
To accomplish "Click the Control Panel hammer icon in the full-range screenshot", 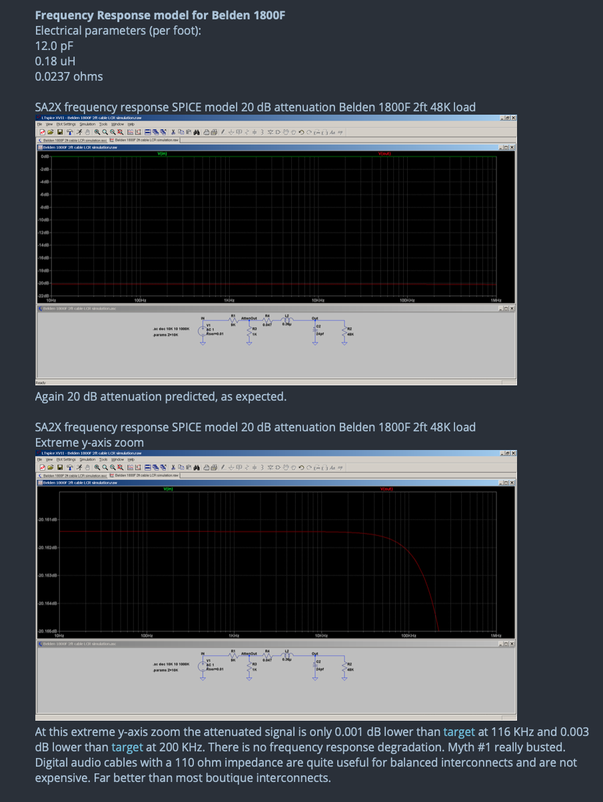I will click(x=69, y=132).
